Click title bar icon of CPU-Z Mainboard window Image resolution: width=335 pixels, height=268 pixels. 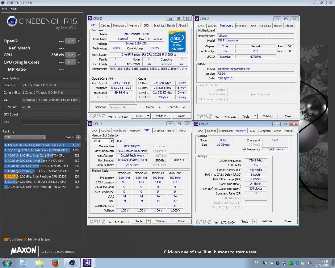[197, 19]
